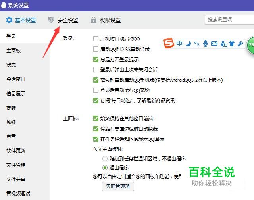Uncheck 始终保持在其他窗口前端
The width and height of the screenshot is (254, 200).
(96, 119)
